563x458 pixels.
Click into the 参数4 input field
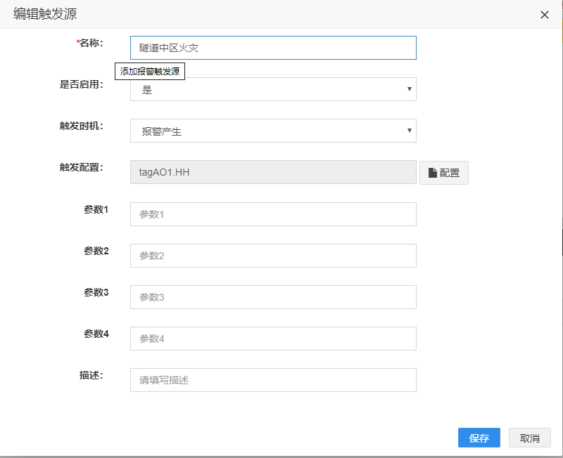273,339
